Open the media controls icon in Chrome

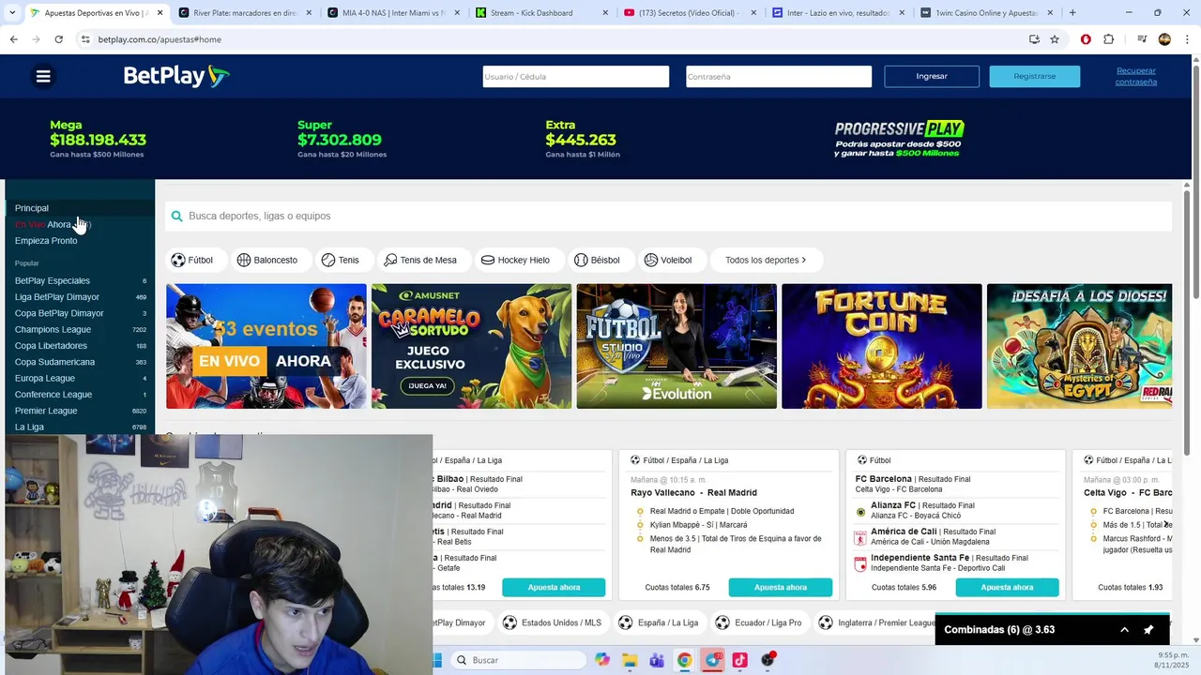tap(1142, 39)
